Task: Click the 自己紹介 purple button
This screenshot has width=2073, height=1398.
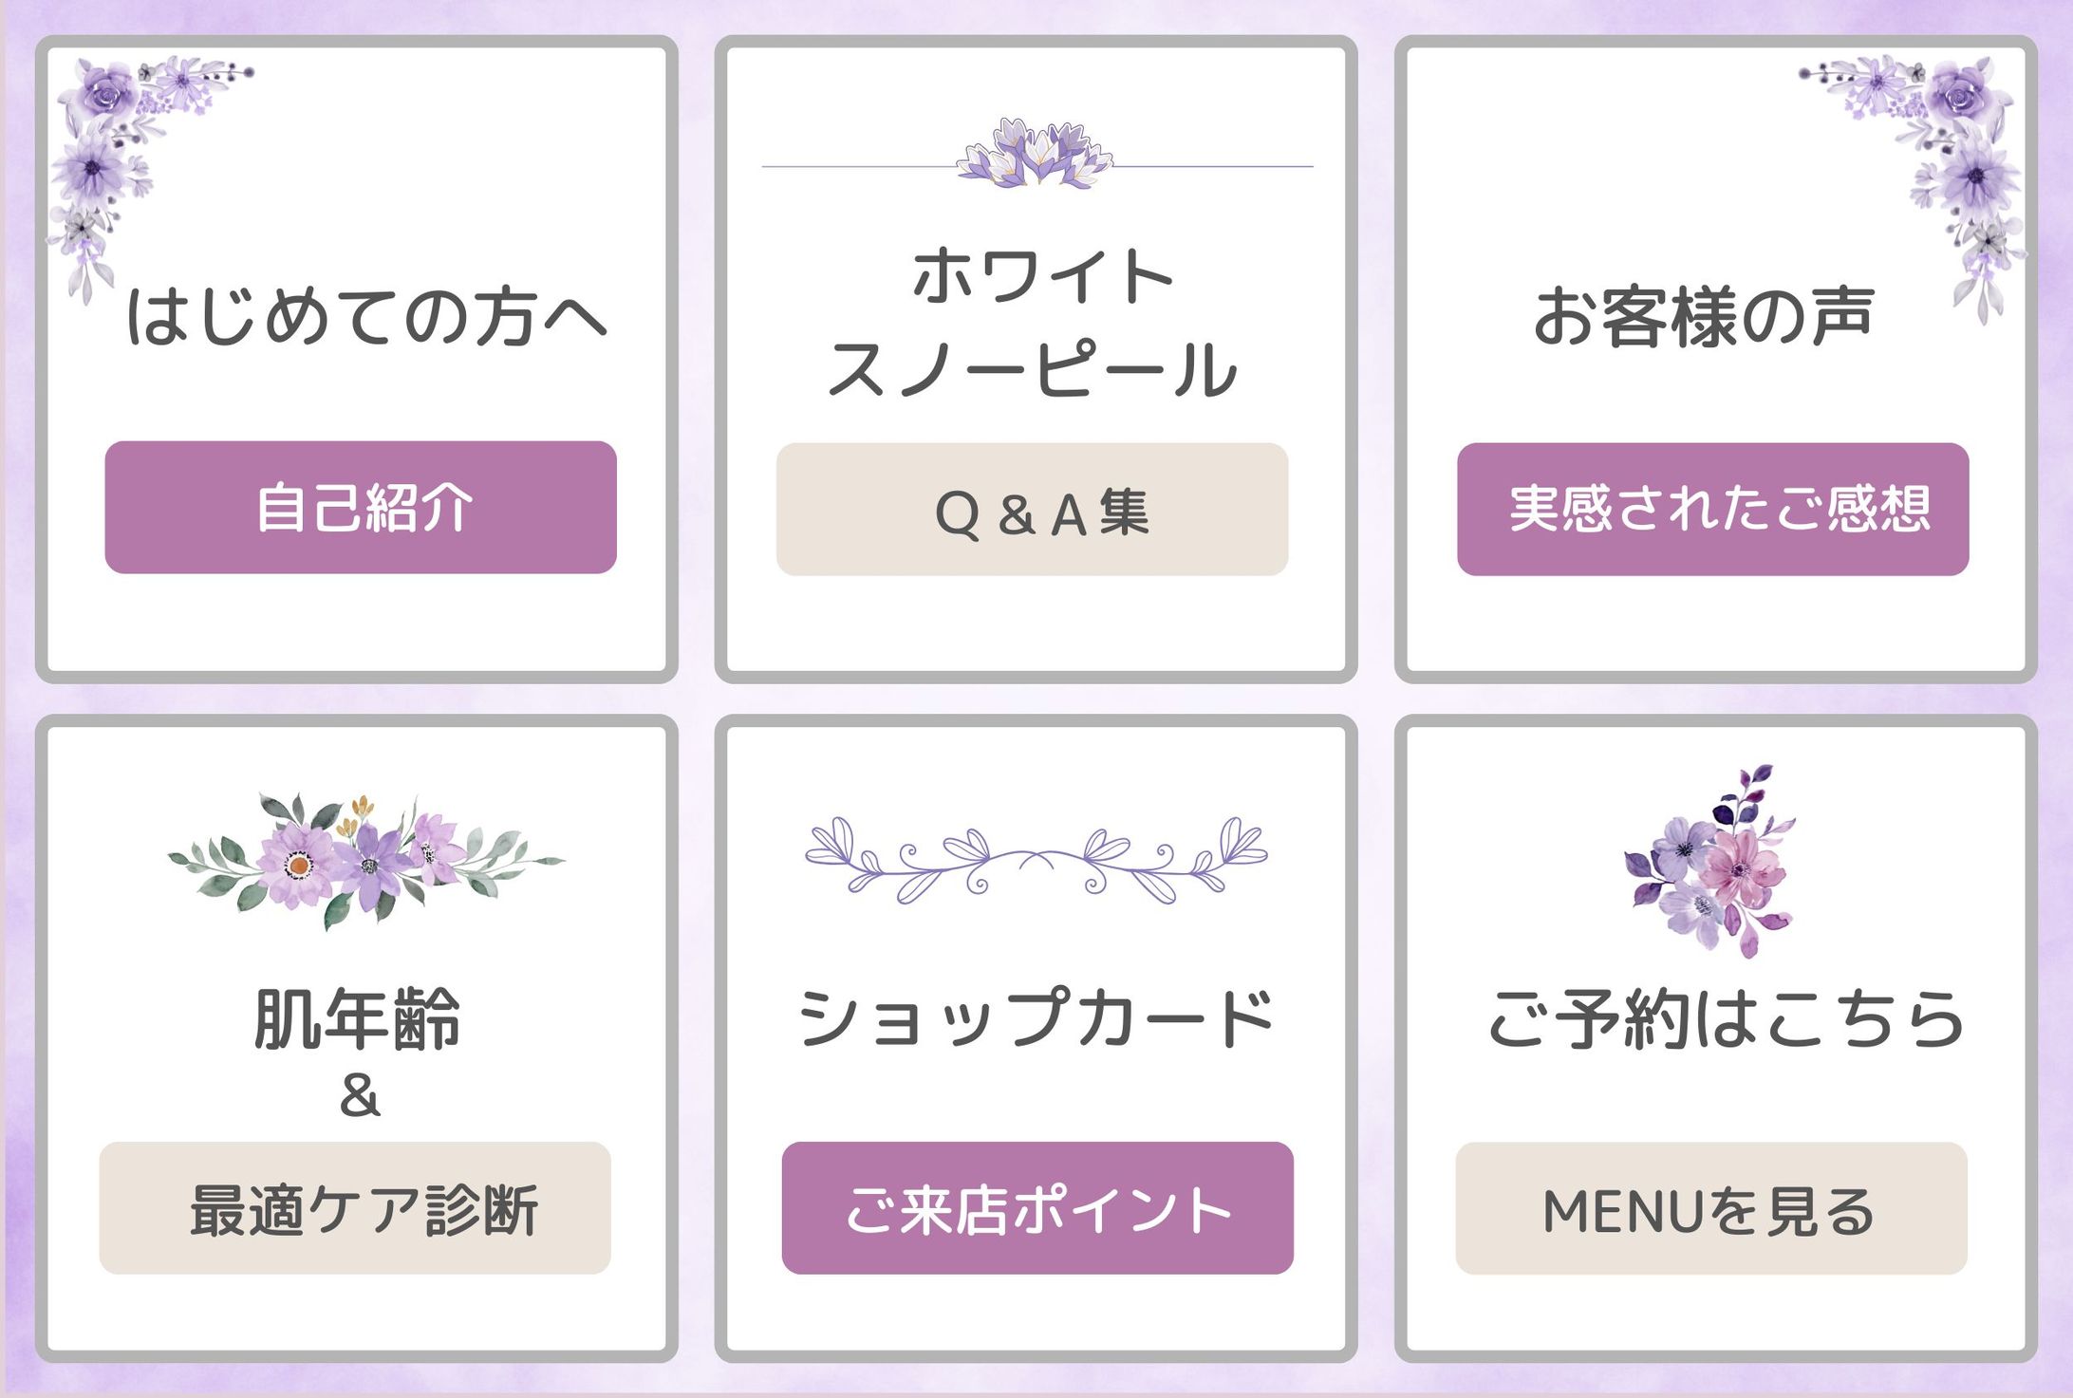Action: [361, 508]
